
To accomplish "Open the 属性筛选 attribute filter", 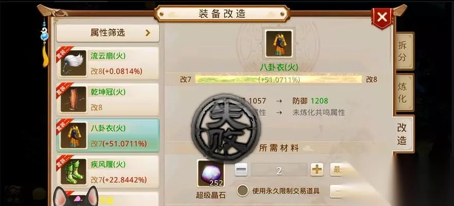I will [x=108, y=33].
